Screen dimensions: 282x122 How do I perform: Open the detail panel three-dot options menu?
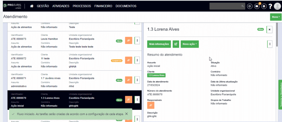(x=270, y=44)
